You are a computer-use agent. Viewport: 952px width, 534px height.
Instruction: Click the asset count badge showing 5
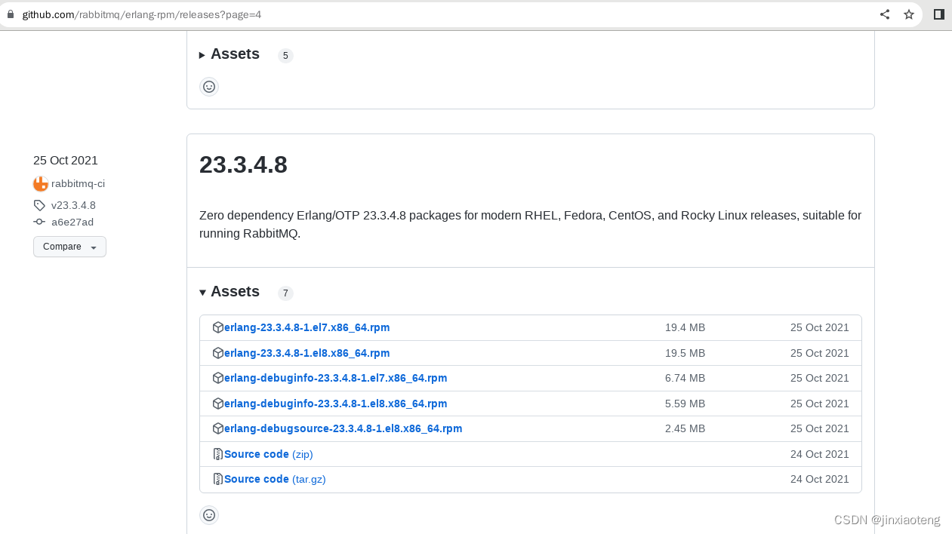(x=285, y=55)
